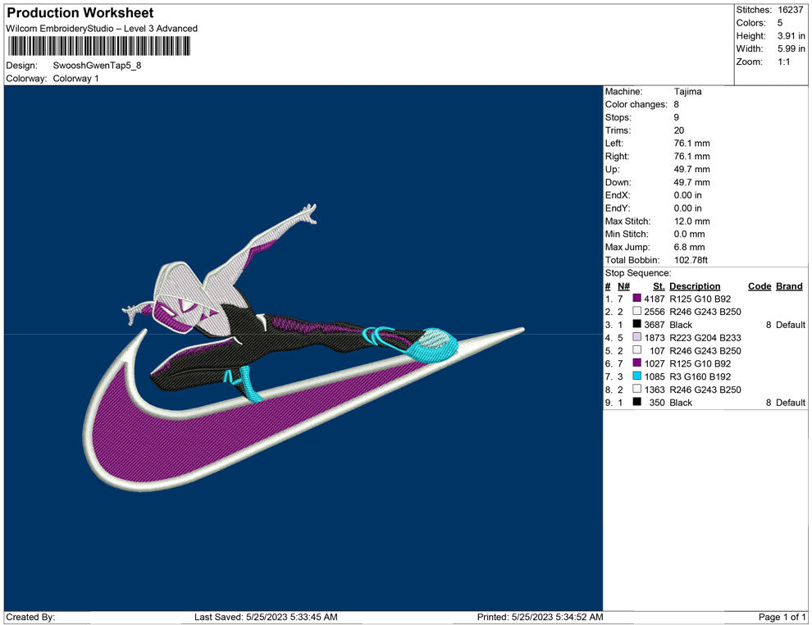The image size is (812, 625).
Task: Click the Up value '49.7 mm'
Action: click(x=692, y=169)
